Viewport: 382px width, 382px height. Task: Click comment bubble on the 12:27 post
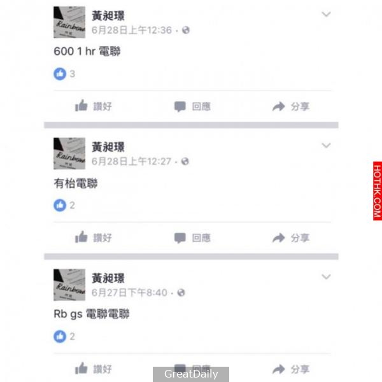[x=192, y=237]
